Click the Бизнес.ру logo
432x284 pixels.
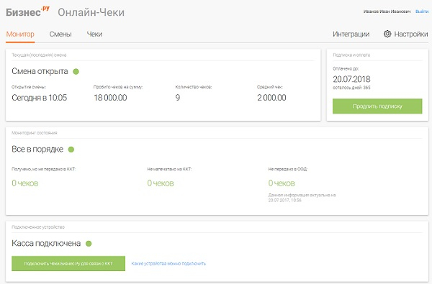point(27,12)
